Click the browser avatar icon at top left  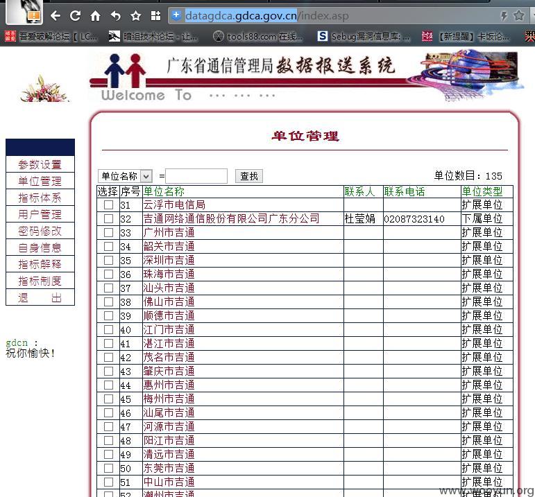click(24, 12)
